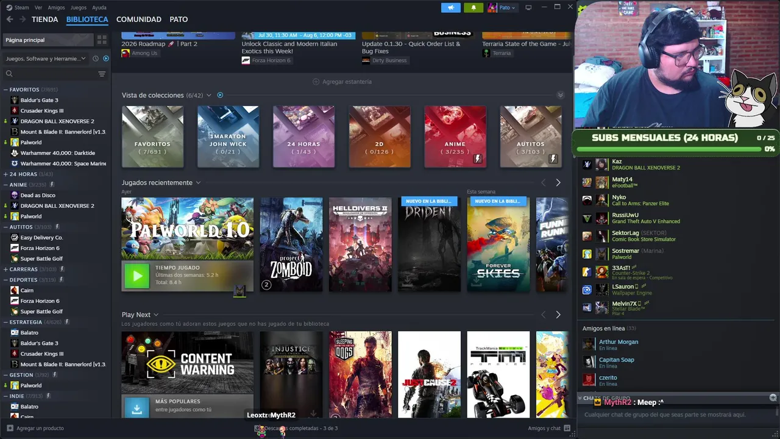The image size is (780, 439).
Task: Collapse the DEPORTES sidebar category
Action: tap(5, 280)
